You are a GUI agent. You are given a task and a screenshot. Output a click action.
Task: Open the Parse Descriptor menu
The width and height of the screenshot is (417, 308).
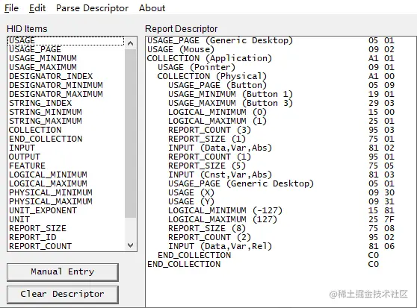point(92,8)
